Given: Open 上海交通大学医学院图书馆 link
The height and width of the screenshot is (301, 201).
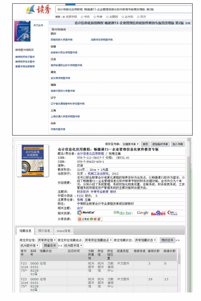Looking at the screenshot, I should pos(65,116).
